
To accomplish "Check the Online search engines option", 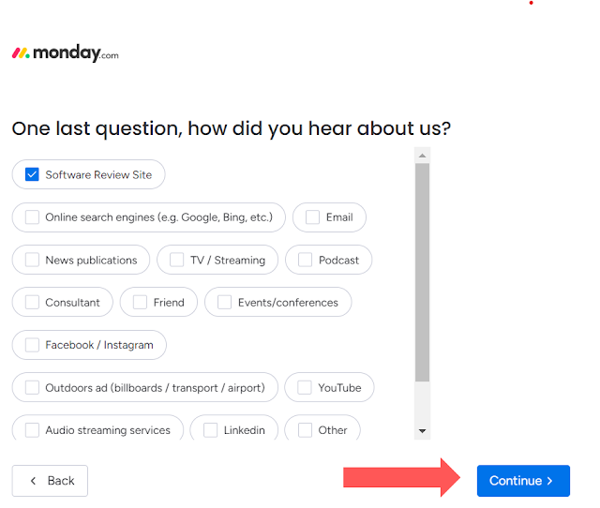I will coord(32,217).
